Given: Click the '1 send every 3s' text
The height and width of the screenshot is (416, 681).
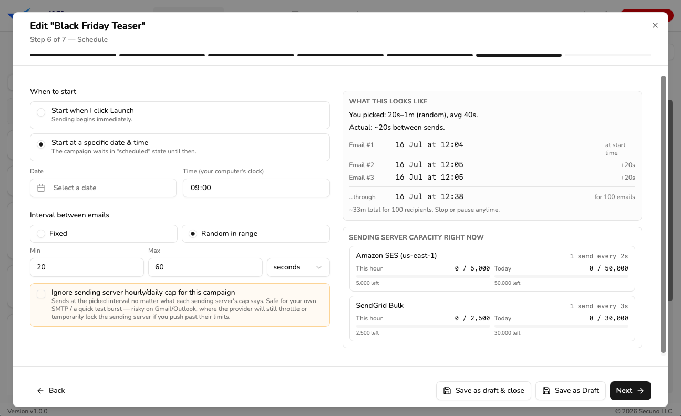Looking at the screenshot, I should [599, 306].
